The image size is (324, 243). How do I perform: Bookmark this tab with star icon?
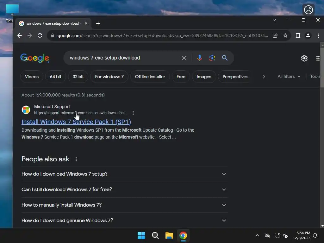[x=285, y=35]
